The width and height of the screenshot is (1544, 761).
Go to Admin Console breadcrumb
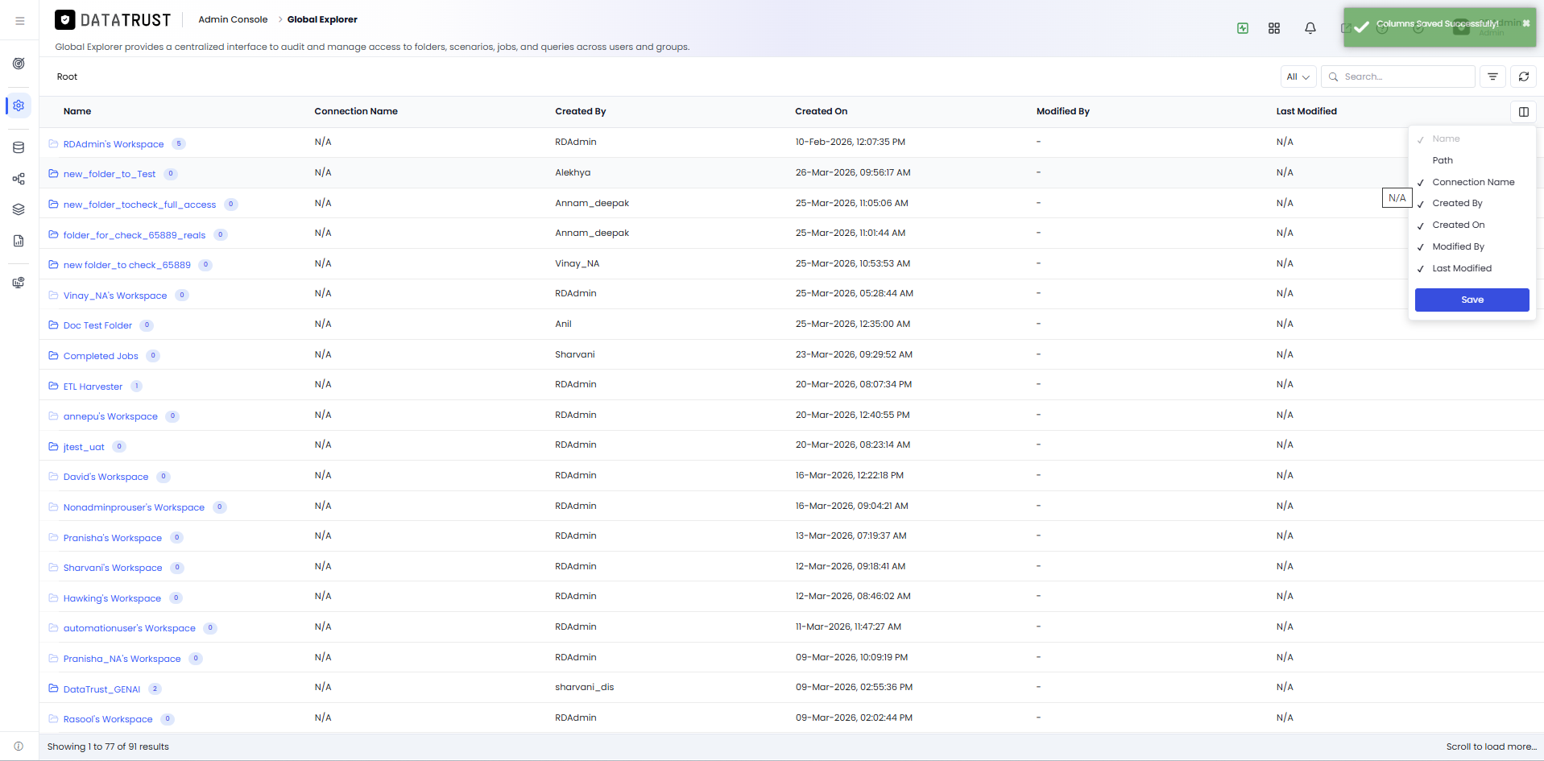[233, 19]
